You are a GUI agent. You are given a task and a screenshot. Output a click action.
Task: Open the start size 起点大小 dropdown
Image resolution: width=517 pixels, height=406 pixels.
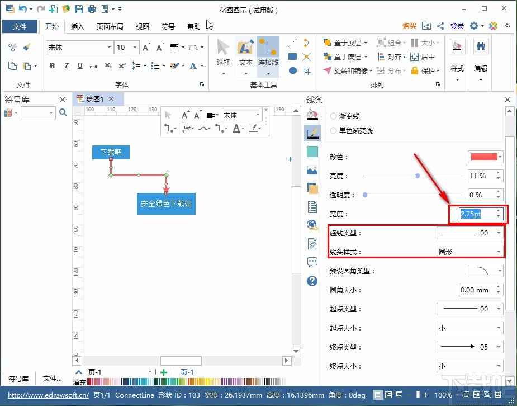coord(470,328)
